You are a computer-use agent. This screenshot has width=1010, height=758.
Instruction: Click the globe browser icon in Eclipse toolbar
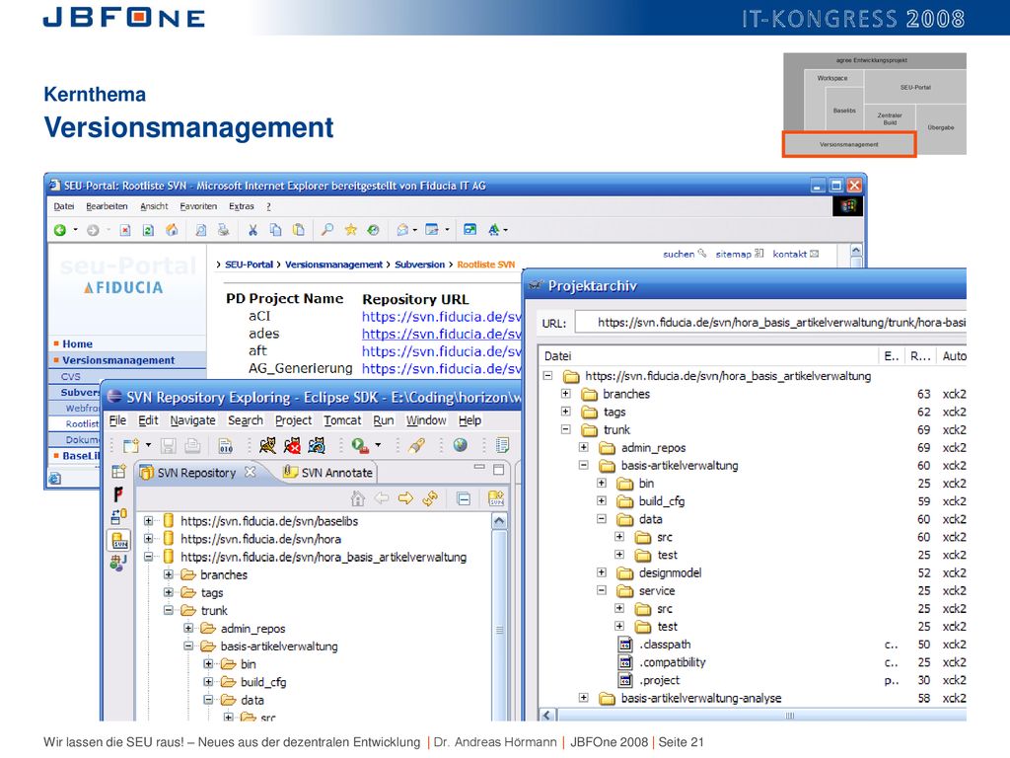pyautogui.click(x=460, y=445)
